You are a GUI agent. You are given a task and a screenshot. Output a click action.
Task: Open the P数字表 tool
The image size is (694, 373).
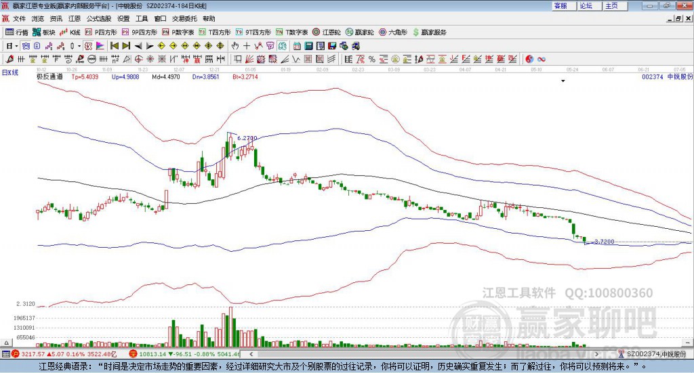point(178,32)
